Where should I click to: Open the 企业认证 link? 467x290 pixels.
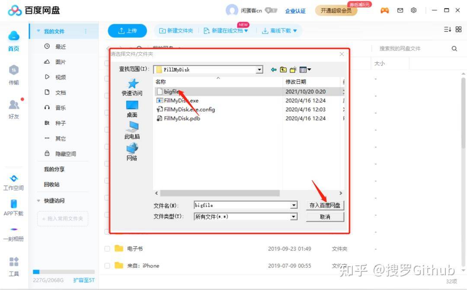(295, 11)
